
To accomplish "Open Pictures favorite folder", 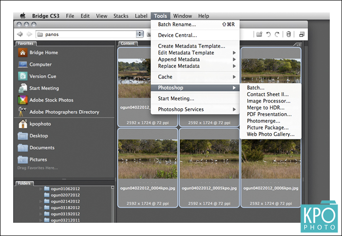I will tap(32, 159).
